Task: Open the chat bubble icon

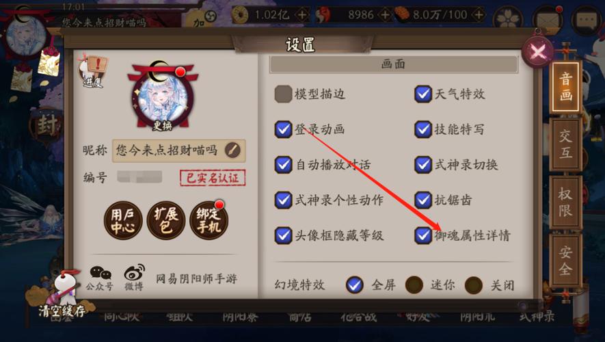Action: pos(587,18)
